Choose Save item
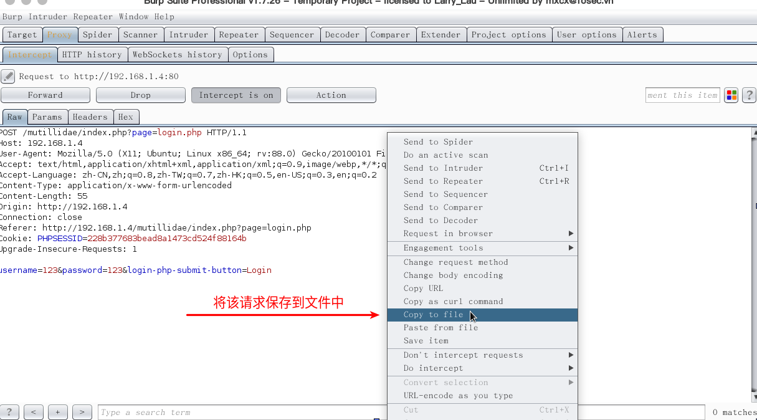757x420 pixels. click(x=482, y=341)
